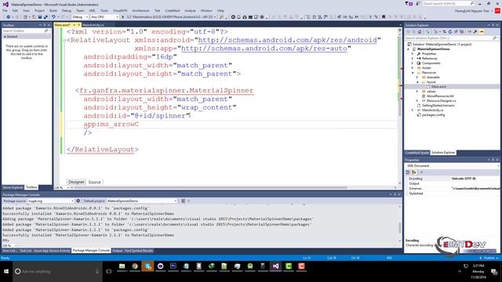Screen dimensions: 502x282
Task: Open File Explorer from the taskbar
Action: (x=122, y=266)
